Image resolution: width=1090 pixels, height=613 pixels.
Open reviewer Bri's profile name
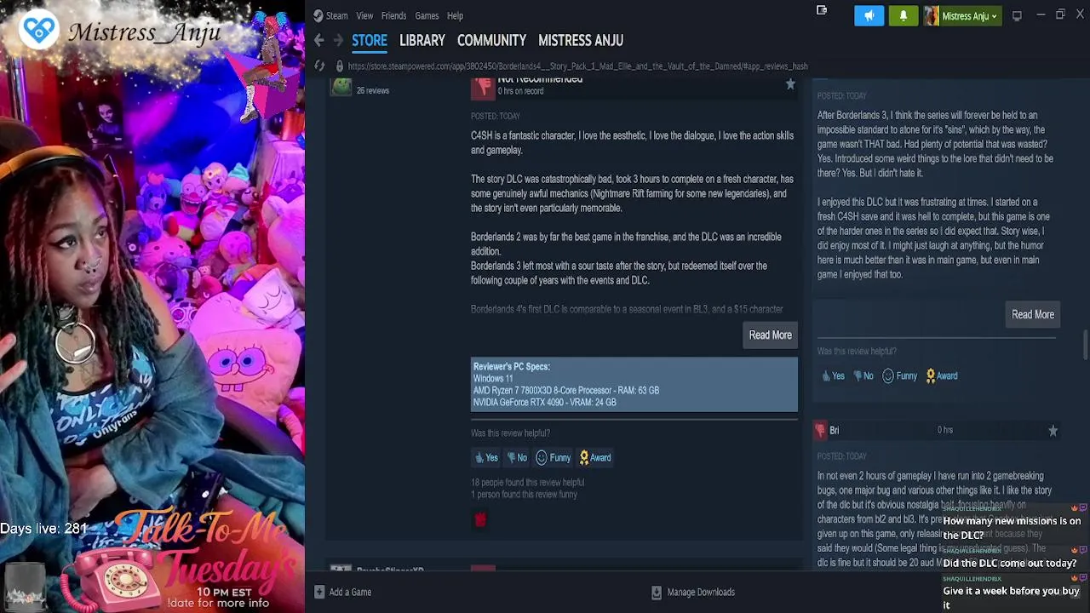click(834, 430)
